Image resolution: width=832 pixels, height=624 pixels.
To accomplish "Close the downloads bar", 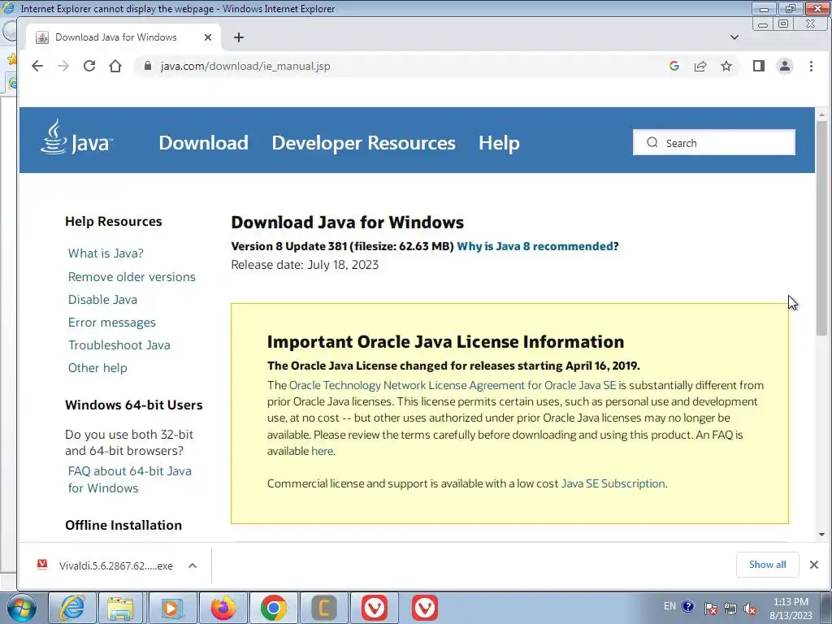I will (x=814, y=565).
